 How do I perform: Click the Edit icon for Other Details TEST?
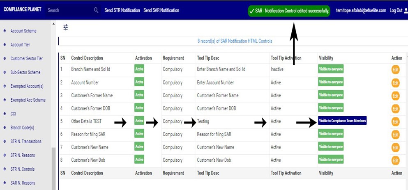tap(395, 122)
